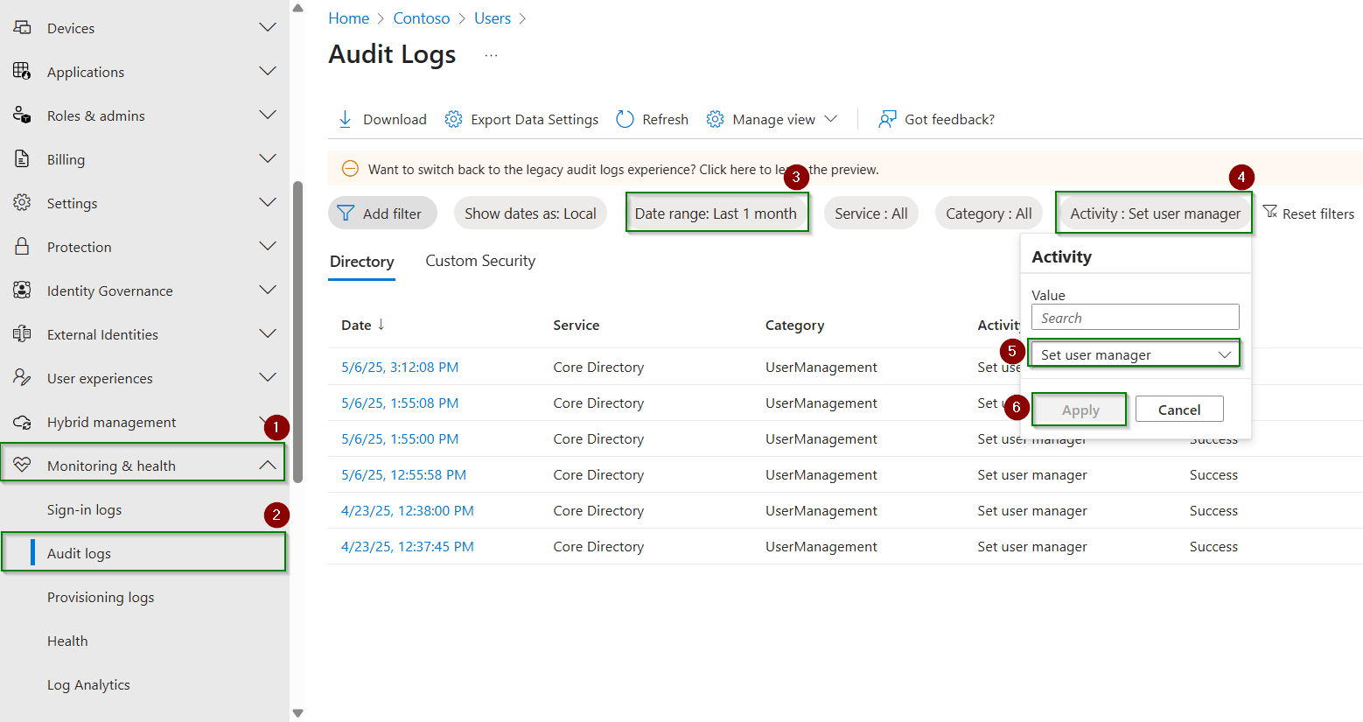Viewport: 1363px width, 722px height.
Task: Click Reset filters
Action: [x=1310, y=213]
